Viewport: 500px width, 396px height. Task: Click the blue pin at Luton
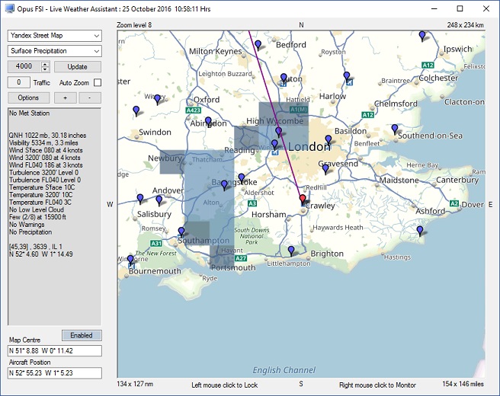point(284,78)
